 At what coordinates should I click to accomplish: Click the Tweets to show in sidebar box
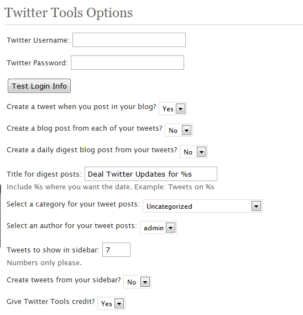pos(116,250)
